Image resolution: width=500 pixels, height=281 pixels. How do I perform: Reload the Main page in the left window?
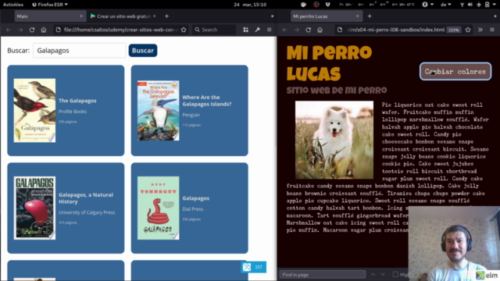[32, 30]
